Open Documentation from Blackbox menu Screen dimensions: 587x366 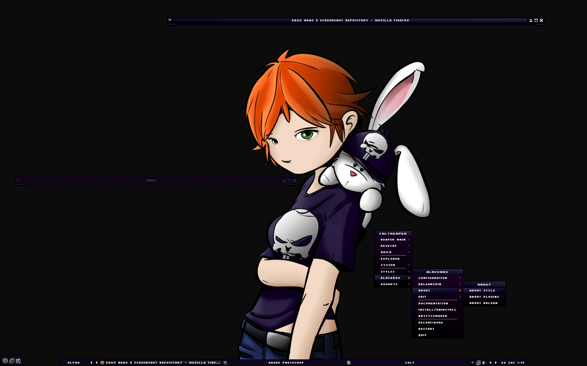tap(437, 303)
